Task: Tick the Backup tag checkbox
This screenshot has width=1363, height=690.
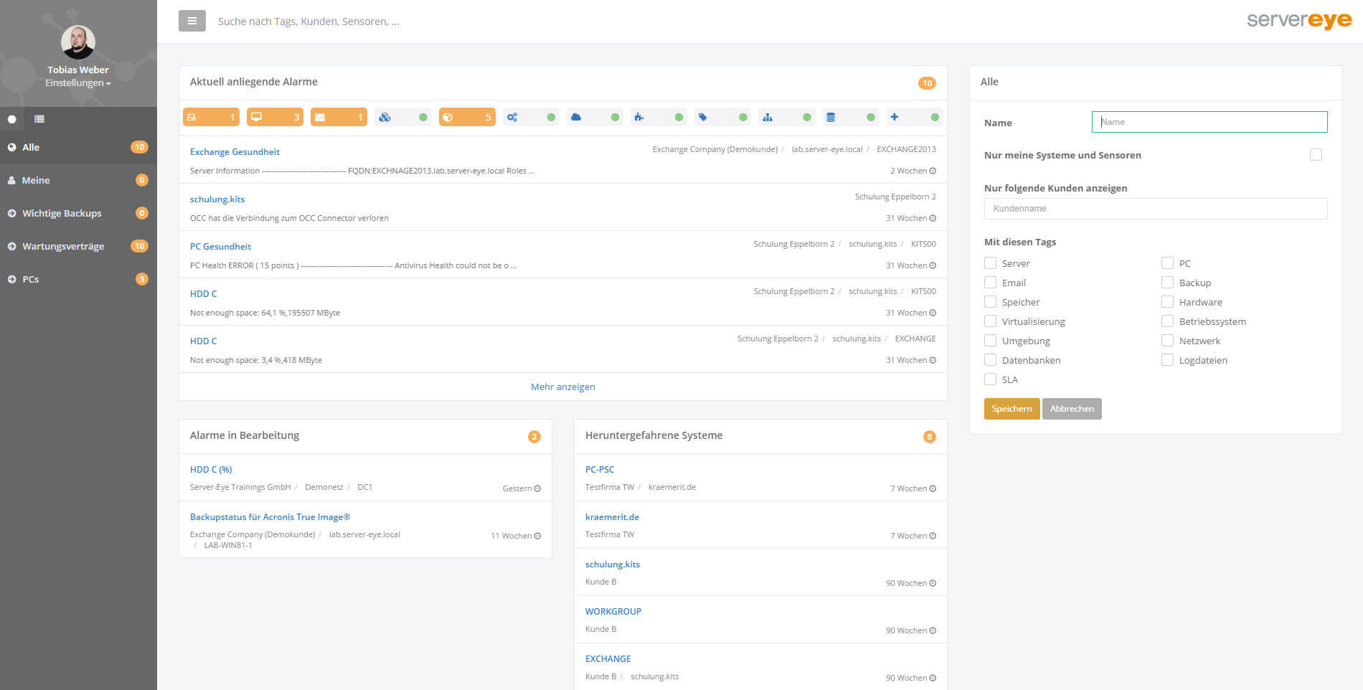Action: pos(1167,283)
